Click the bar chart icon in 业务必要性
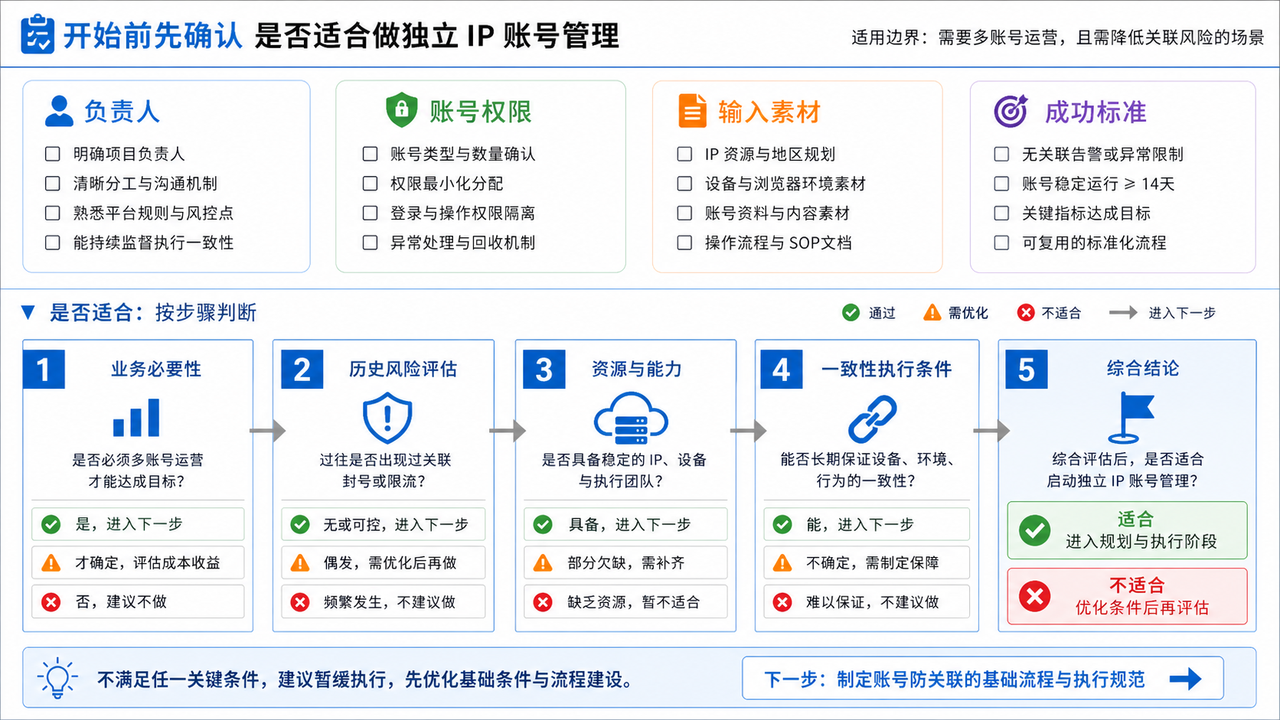This screenshot has width=1280, height=720. pyautogui.click(x=136, y=418)
